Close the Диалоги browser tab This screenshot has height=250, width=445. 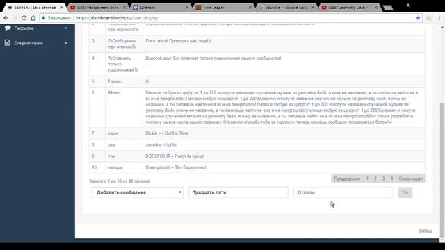click(x=187, y=8)
